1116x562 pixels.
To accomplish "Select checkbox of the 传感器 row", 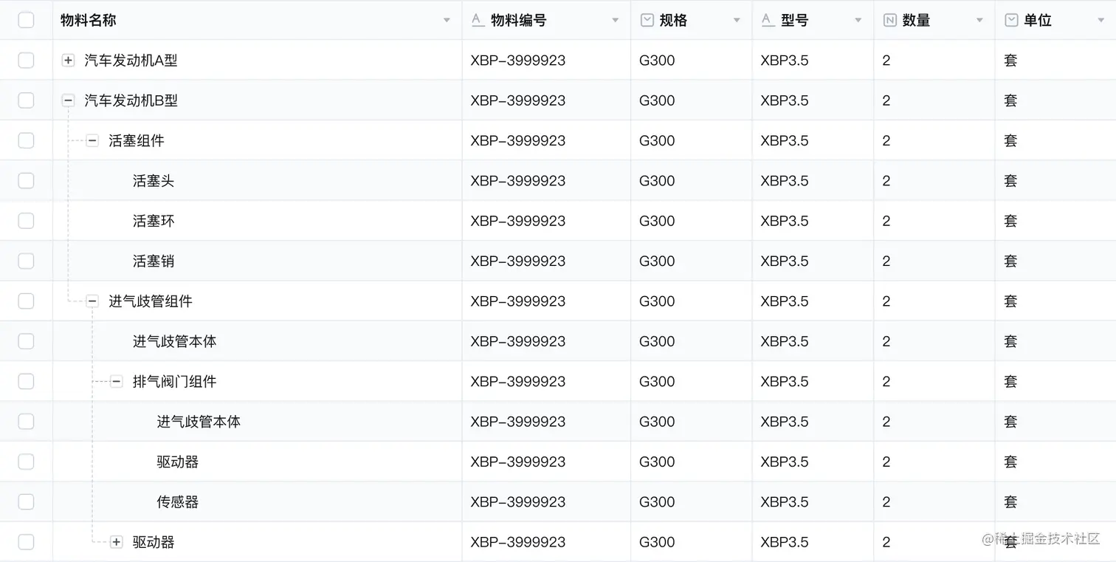I will tap(26, 502).
